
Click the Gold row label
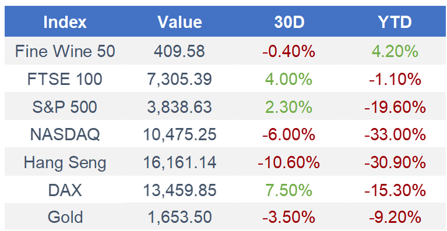point(65,218)
